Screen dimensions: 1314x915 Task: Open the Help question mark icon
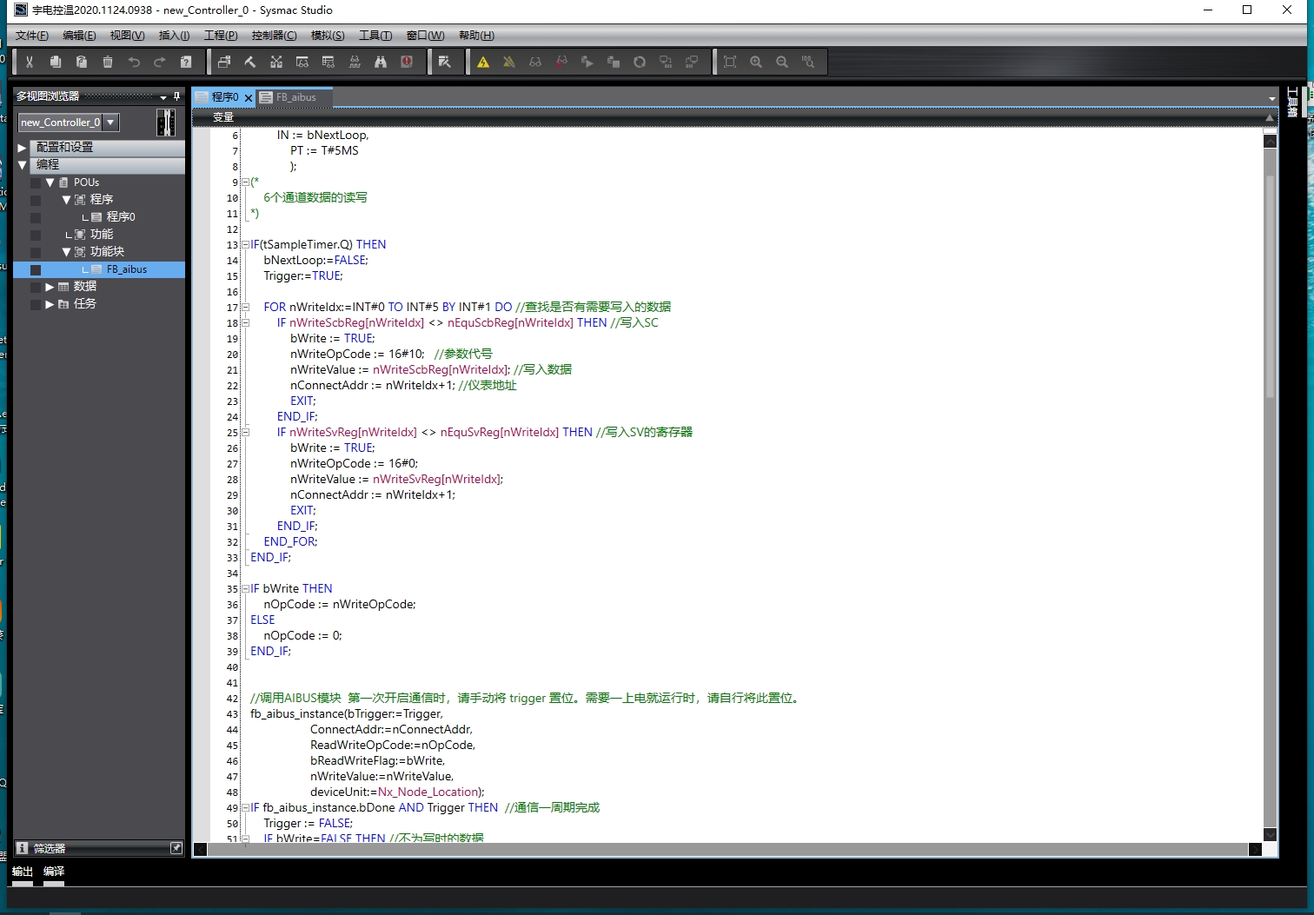(x=186, y=62)
